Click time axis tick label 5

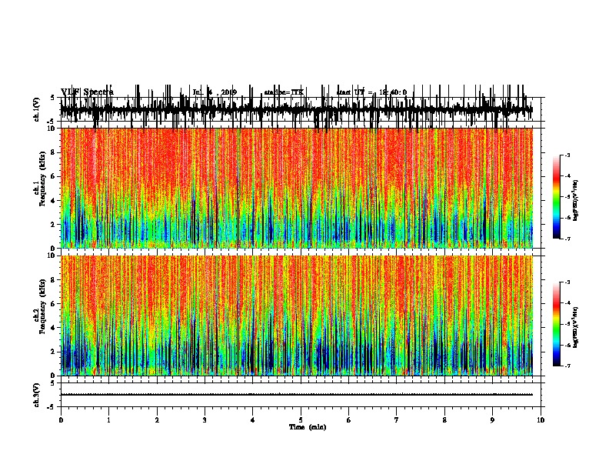point(301,420)
